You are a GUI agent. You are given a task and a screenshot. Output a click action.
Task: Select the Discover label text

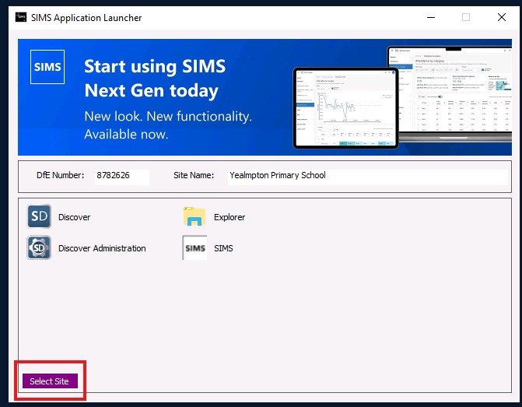point(74,217)
